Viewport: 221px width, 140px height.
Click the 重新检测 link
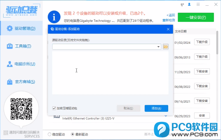point(169,20)
